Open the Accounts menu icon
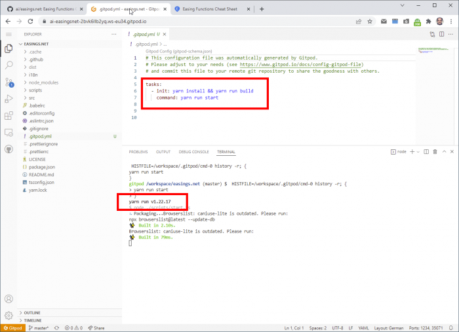459x332 pixels. click(x=9, y=299)
